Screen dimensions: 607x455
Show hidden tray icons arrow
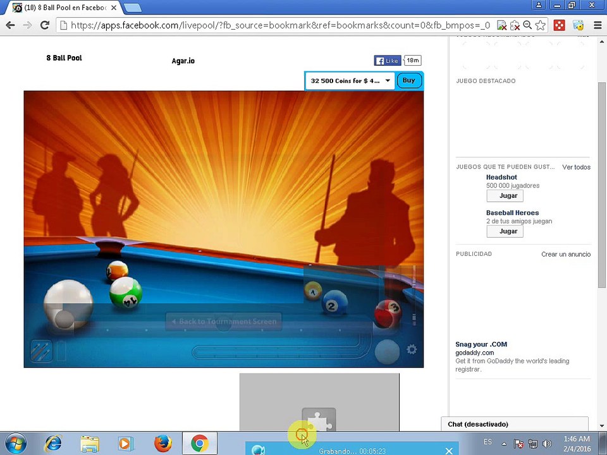click(504, 444)
